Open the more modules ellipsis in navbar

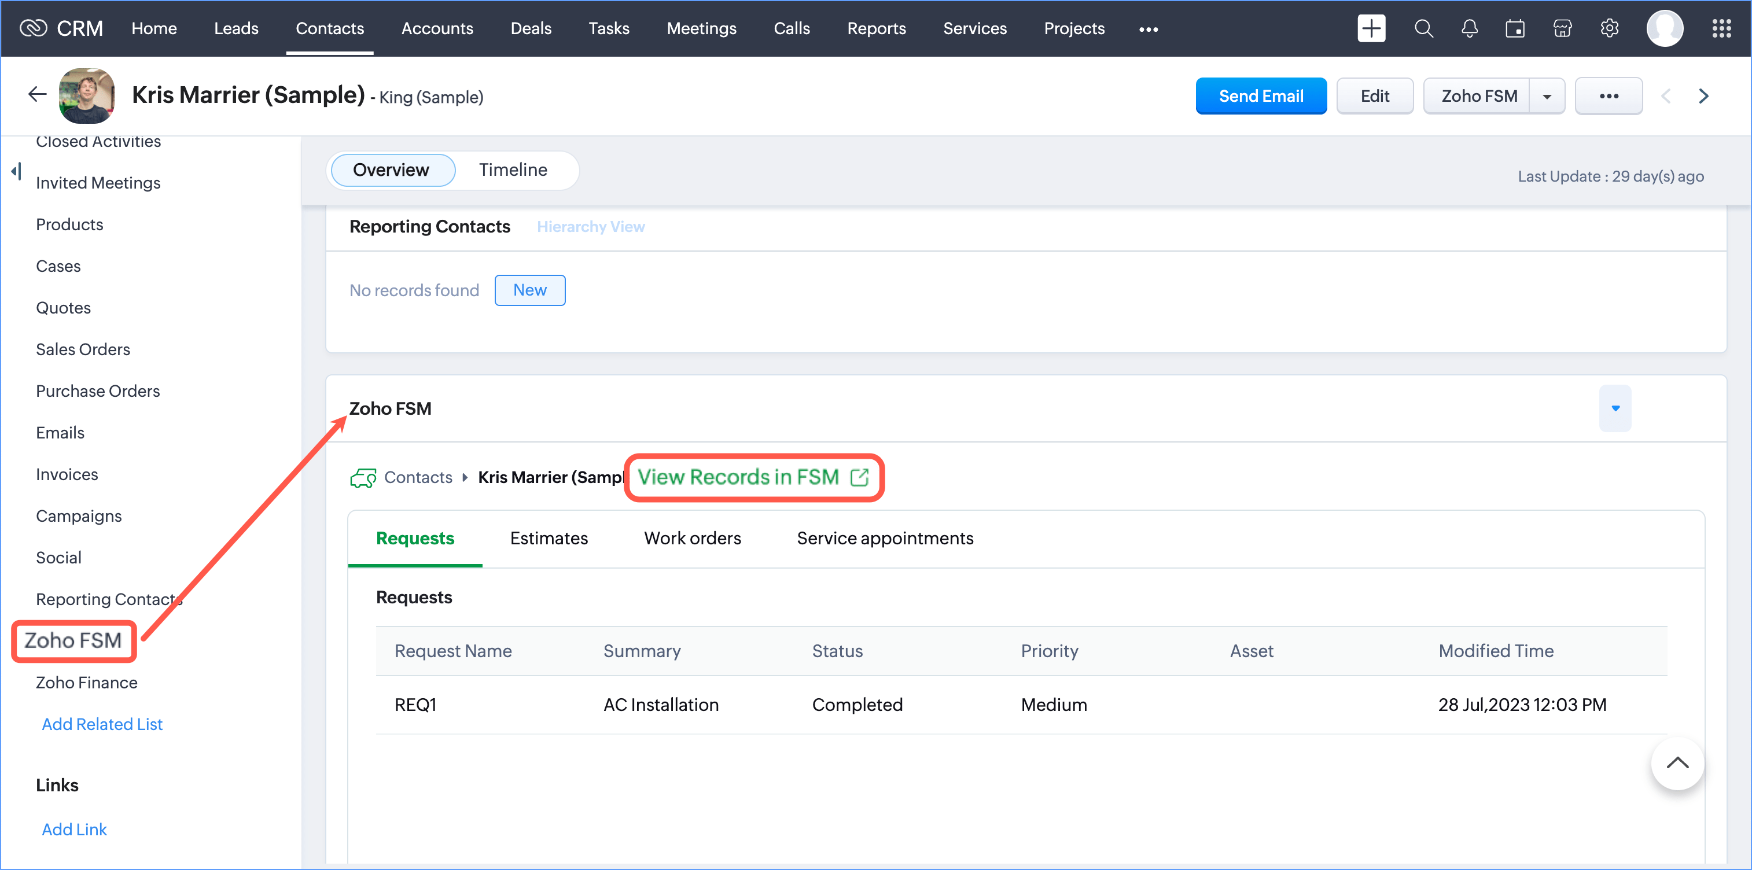1148,30
